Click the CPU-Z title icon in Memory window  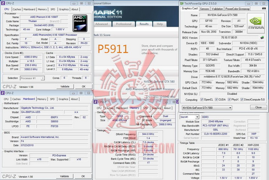point(96,102)
